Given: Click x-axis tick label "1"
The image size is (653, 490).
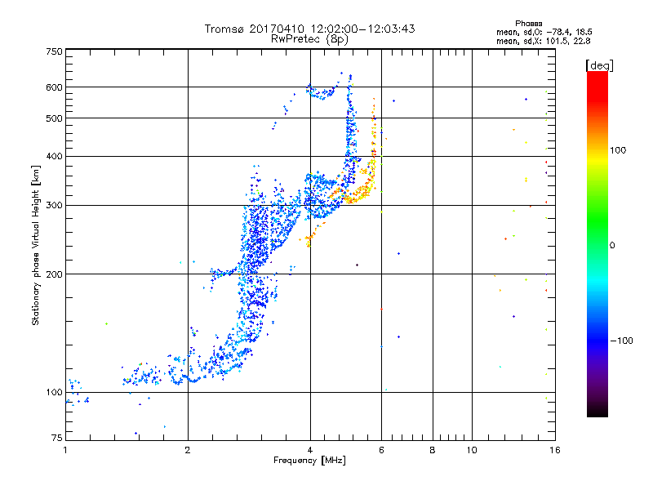Looking at the screenshot, I should 65,450.
